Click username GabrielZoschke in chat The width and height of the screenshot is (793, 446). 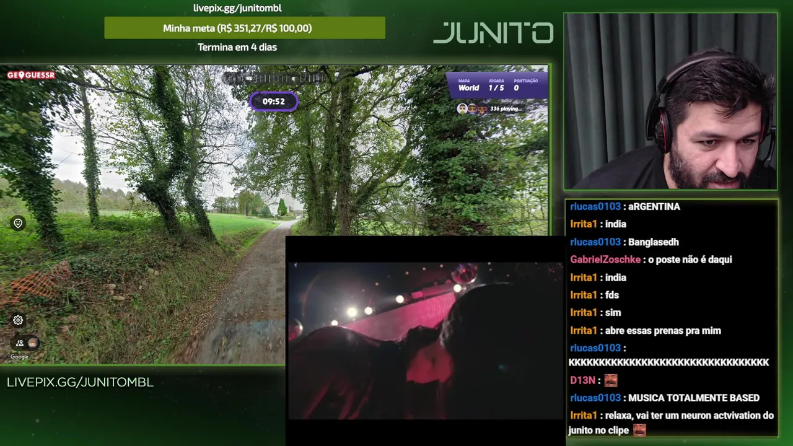pyautogui.click(x=605, y=260)
